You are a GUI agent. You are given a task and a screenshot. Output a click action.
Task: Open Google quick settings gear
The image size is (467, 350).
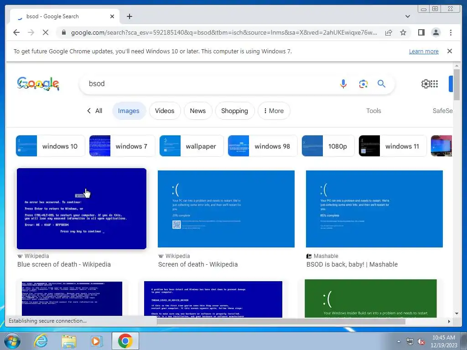point(425,84)
